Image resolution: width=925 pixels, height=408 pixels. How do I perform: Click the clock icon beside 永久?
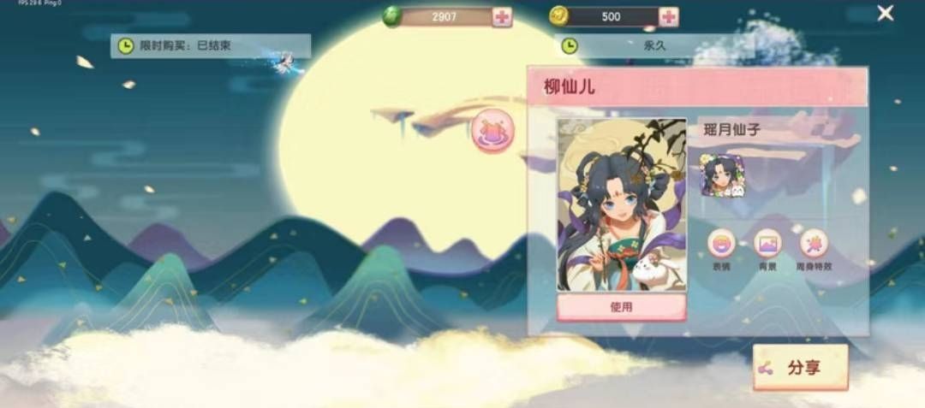[570, 46]
